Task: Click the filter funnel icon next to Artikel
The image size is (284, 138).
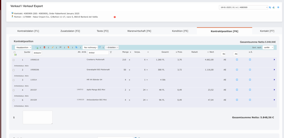Action: 111,52
